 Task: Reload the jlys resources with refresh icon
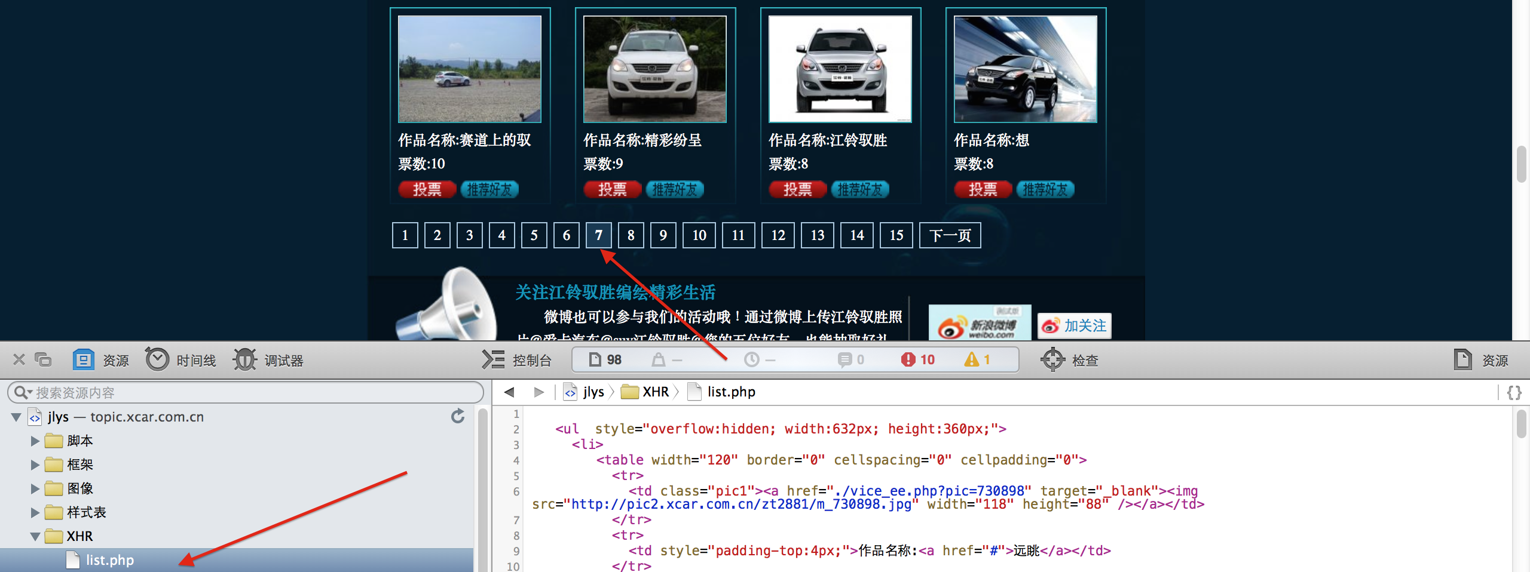[x=458, y=416]
